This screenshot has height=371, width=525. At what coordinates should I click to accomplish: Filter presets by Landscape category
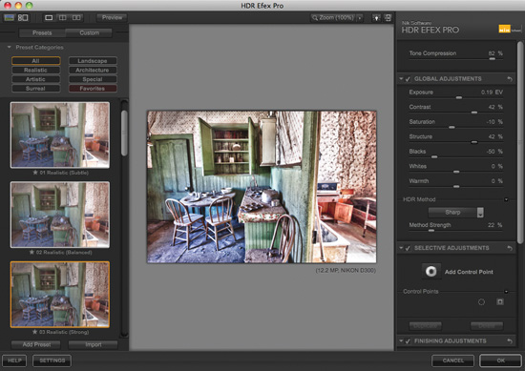93,60
